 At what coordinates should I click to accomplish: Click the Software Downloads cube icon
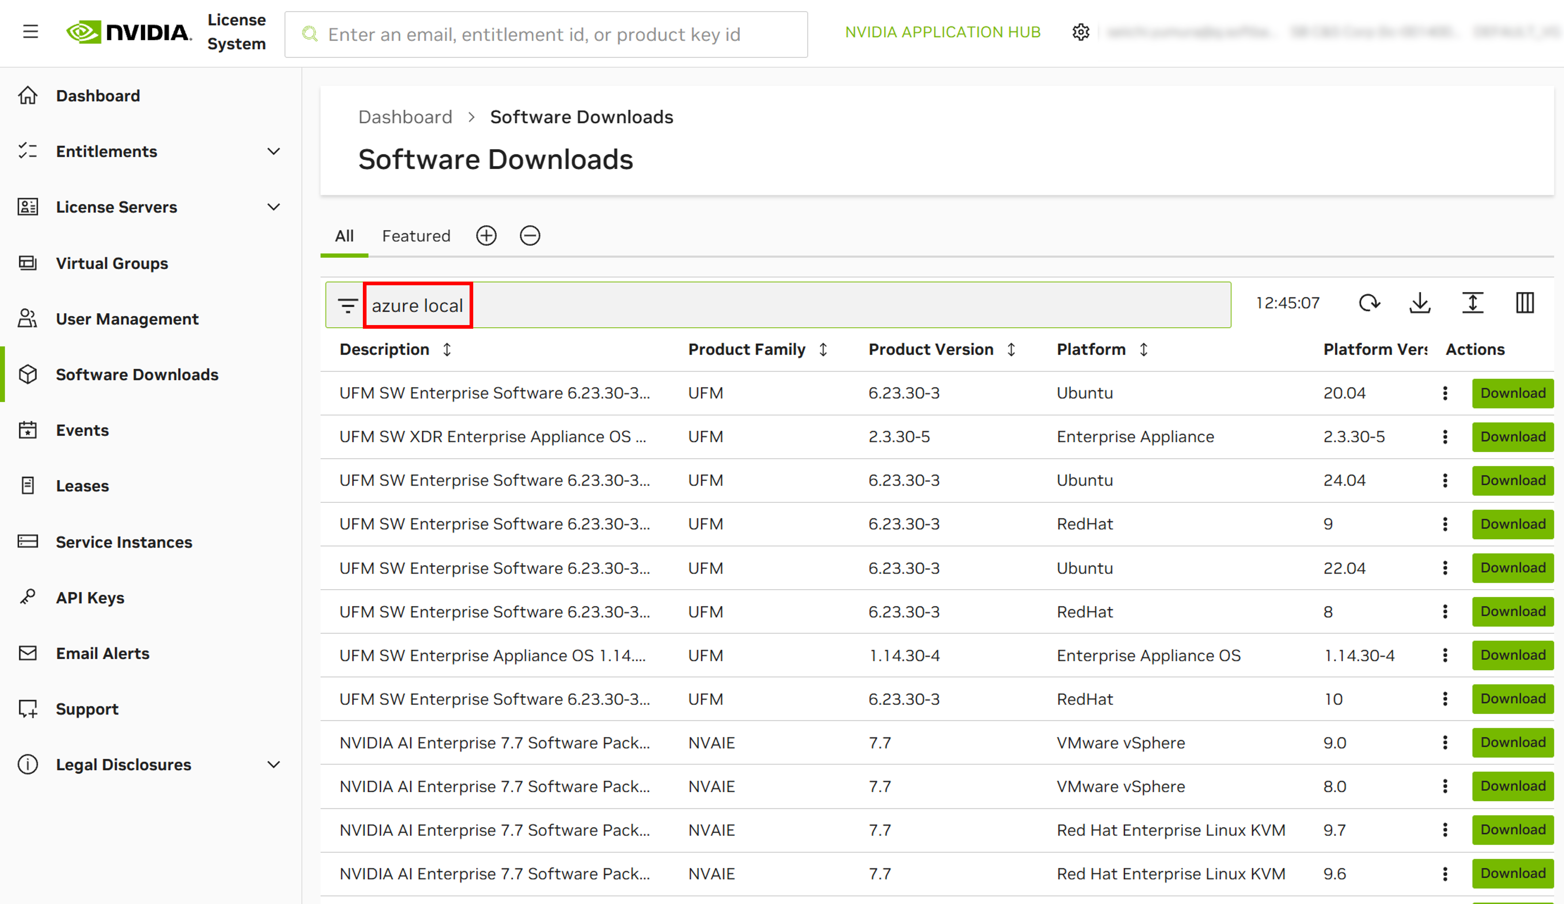pos(28,374)
